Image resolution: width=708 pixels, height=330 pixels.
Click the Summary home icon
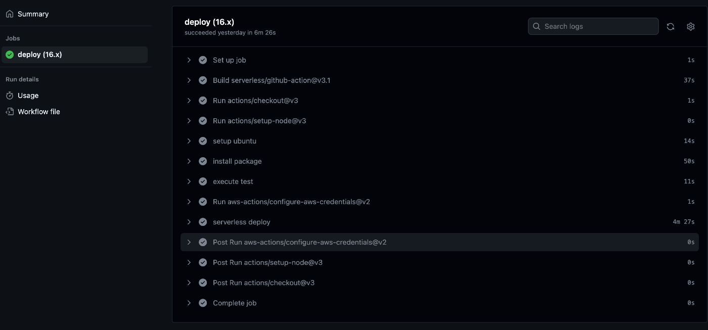point(10,14)
